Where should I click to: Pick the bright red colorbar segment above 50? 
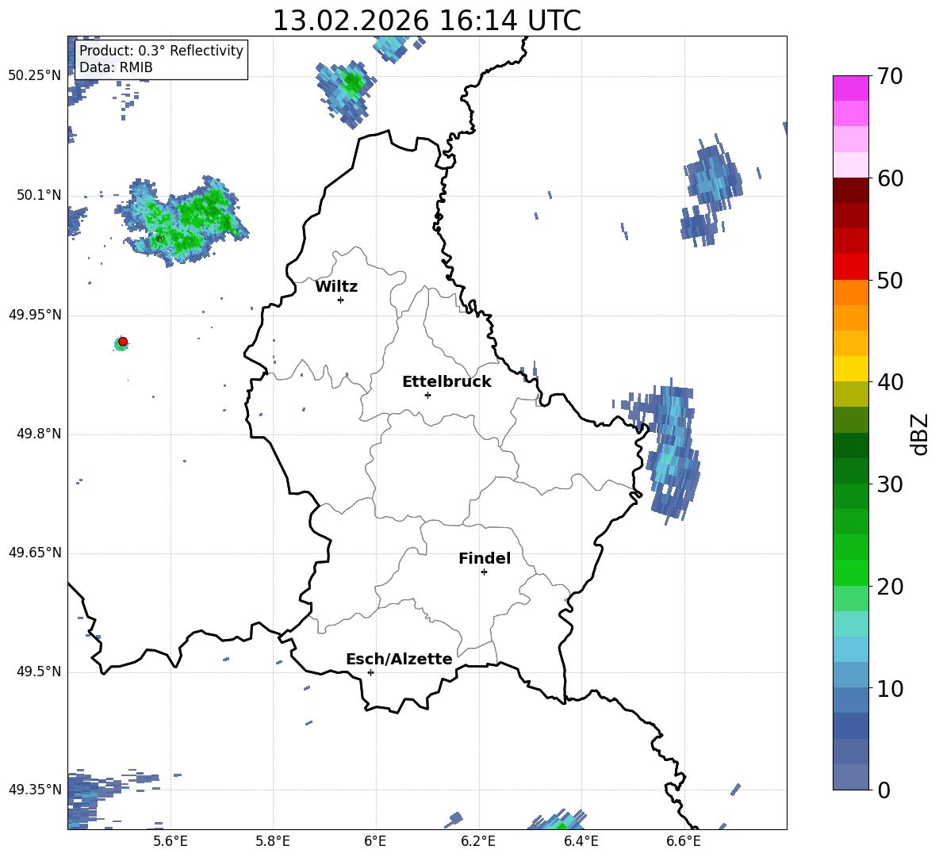(850, 267)
